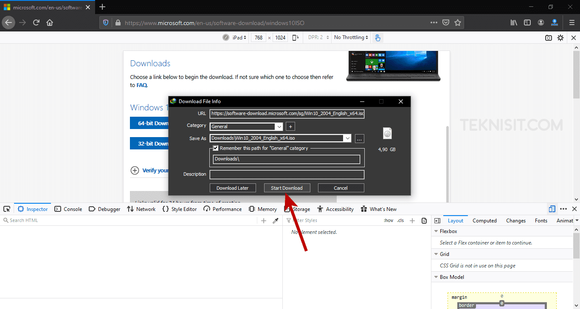Open a new tab with the plus icon
580x309 pixels.
tap(102, 7)
